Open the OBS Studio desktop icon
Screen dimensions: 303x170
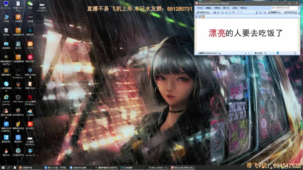[x=18, y=99]
